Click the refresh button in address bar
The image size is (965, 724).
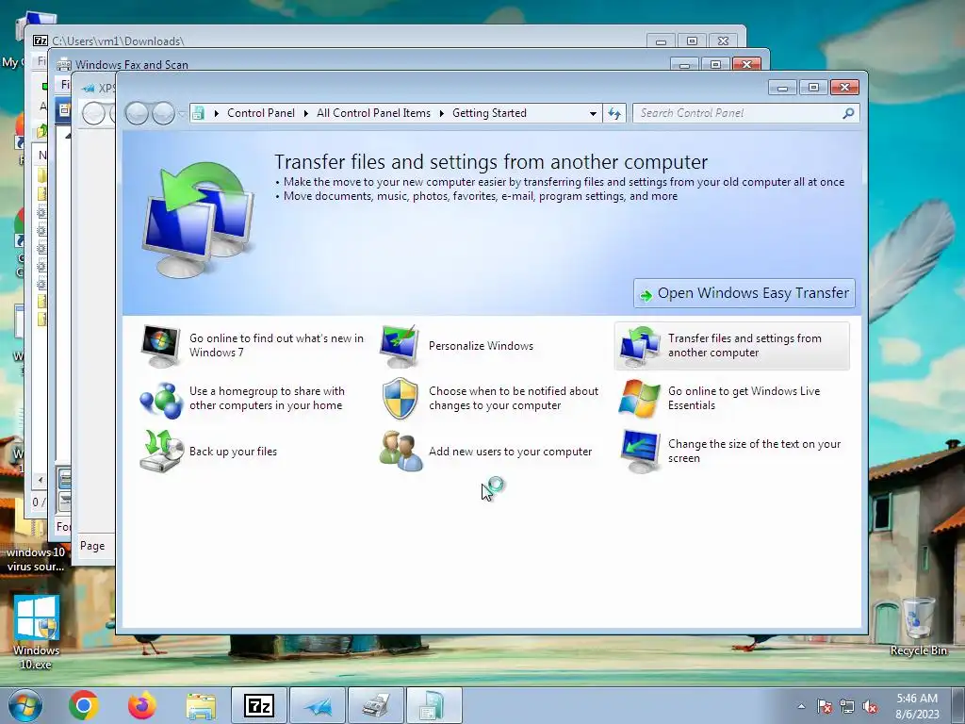point(614,113)
